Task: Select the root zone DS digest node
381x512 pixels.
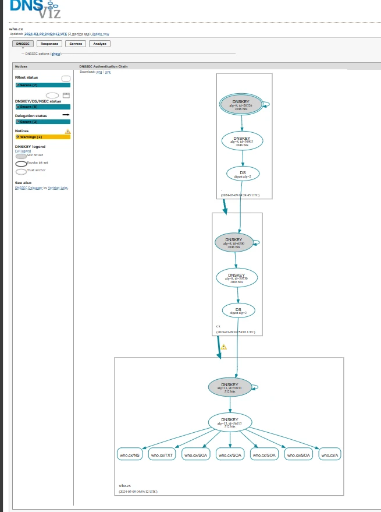Action: 243,174
